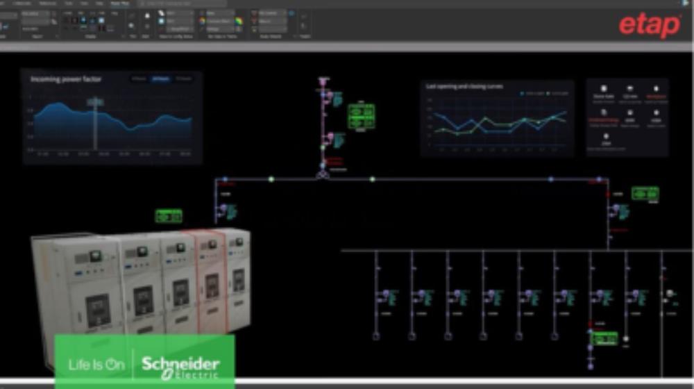Click the etap logo in the top right
This screenshot has height=389, width=694.
(649, 26)
